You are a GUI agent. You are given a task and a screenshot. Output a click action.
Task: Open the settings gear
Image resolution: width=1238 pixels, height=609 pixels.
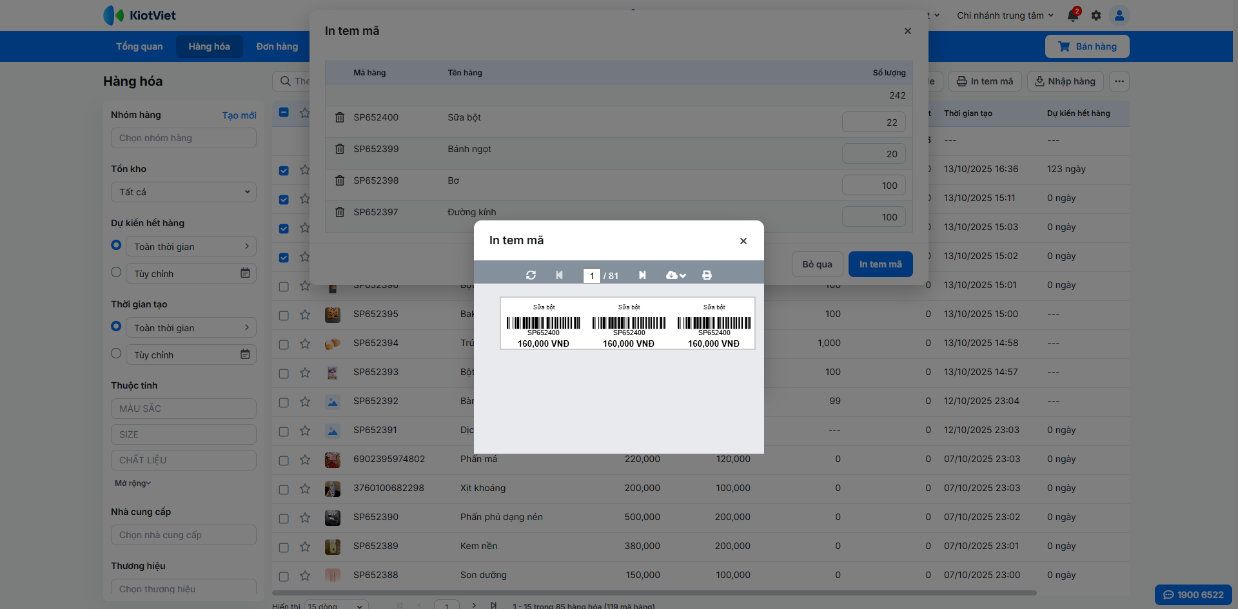[x=1096, y=15]
